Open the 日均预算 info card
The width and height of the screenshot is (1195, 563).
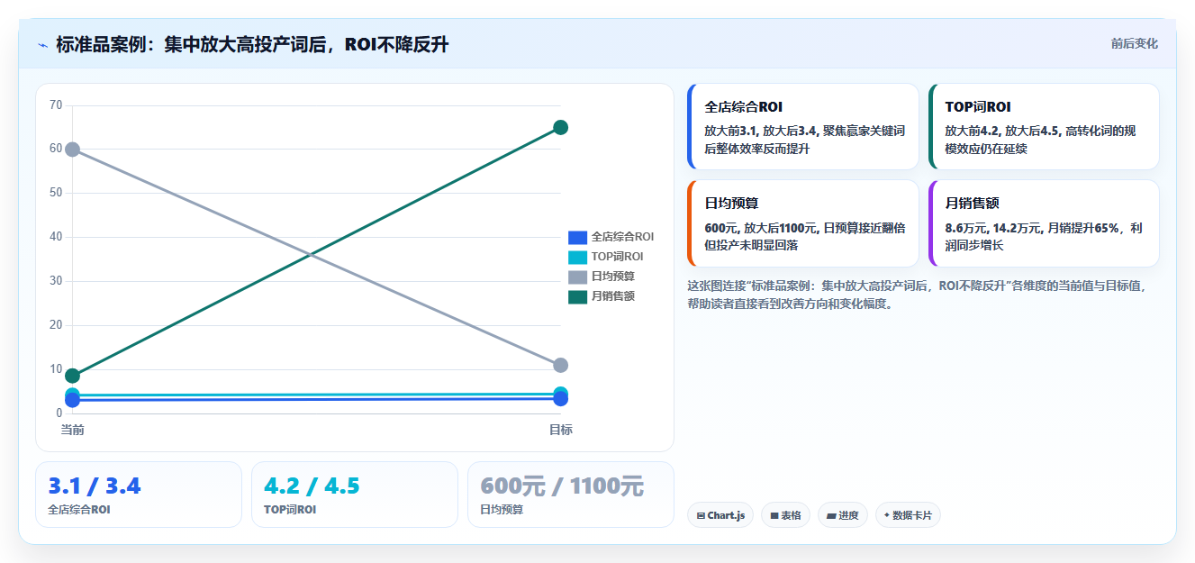pyautogui.click(x=802, y=223)
